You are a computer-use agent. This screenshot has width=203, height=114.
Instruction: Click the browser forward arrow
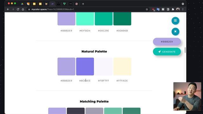[13, 9]
